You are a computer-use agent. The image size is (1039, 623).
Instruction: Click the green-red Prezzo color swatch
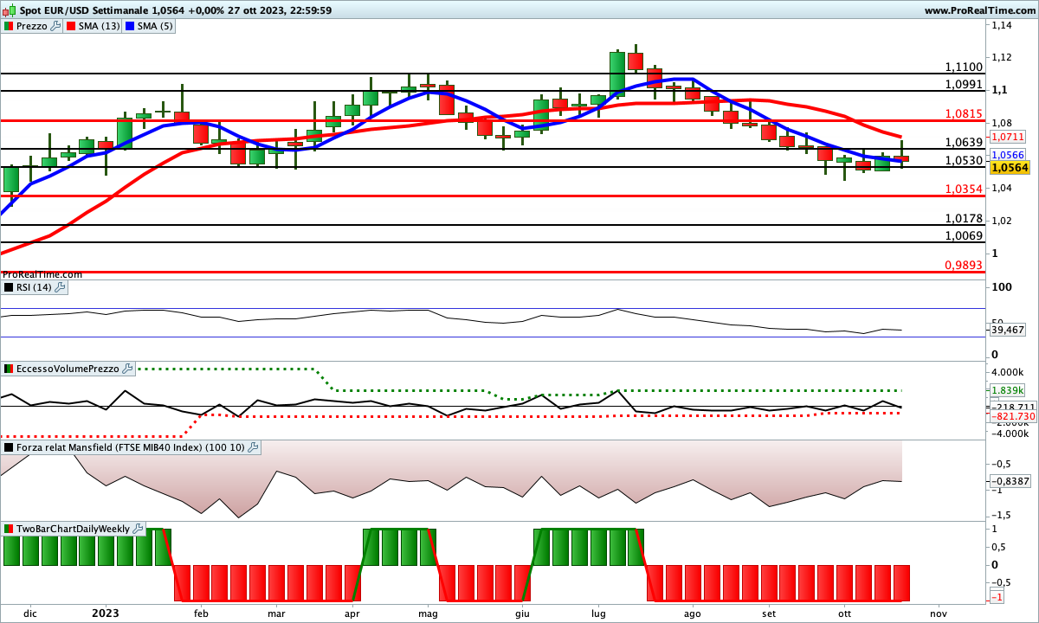click(x=9, y=26)
